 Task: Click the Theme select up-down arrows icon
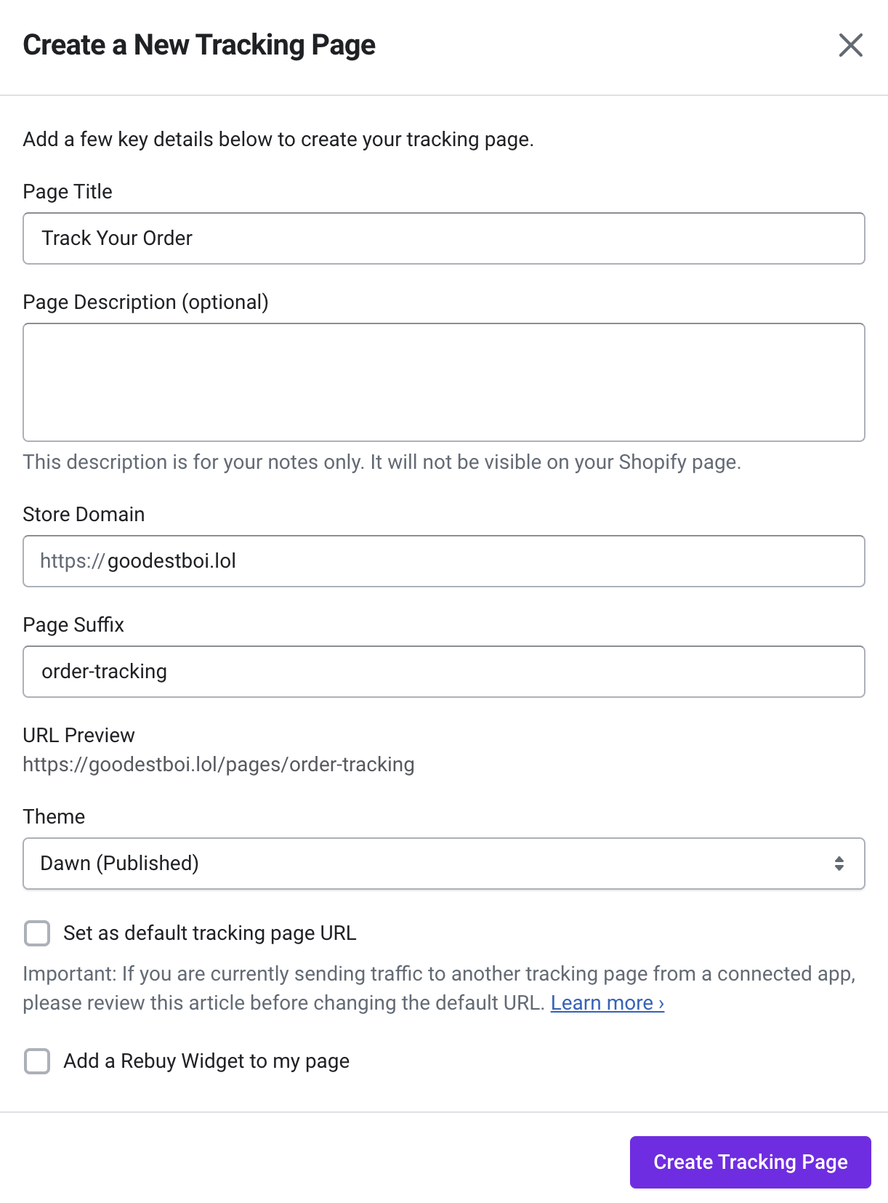(x=839, y=864)
